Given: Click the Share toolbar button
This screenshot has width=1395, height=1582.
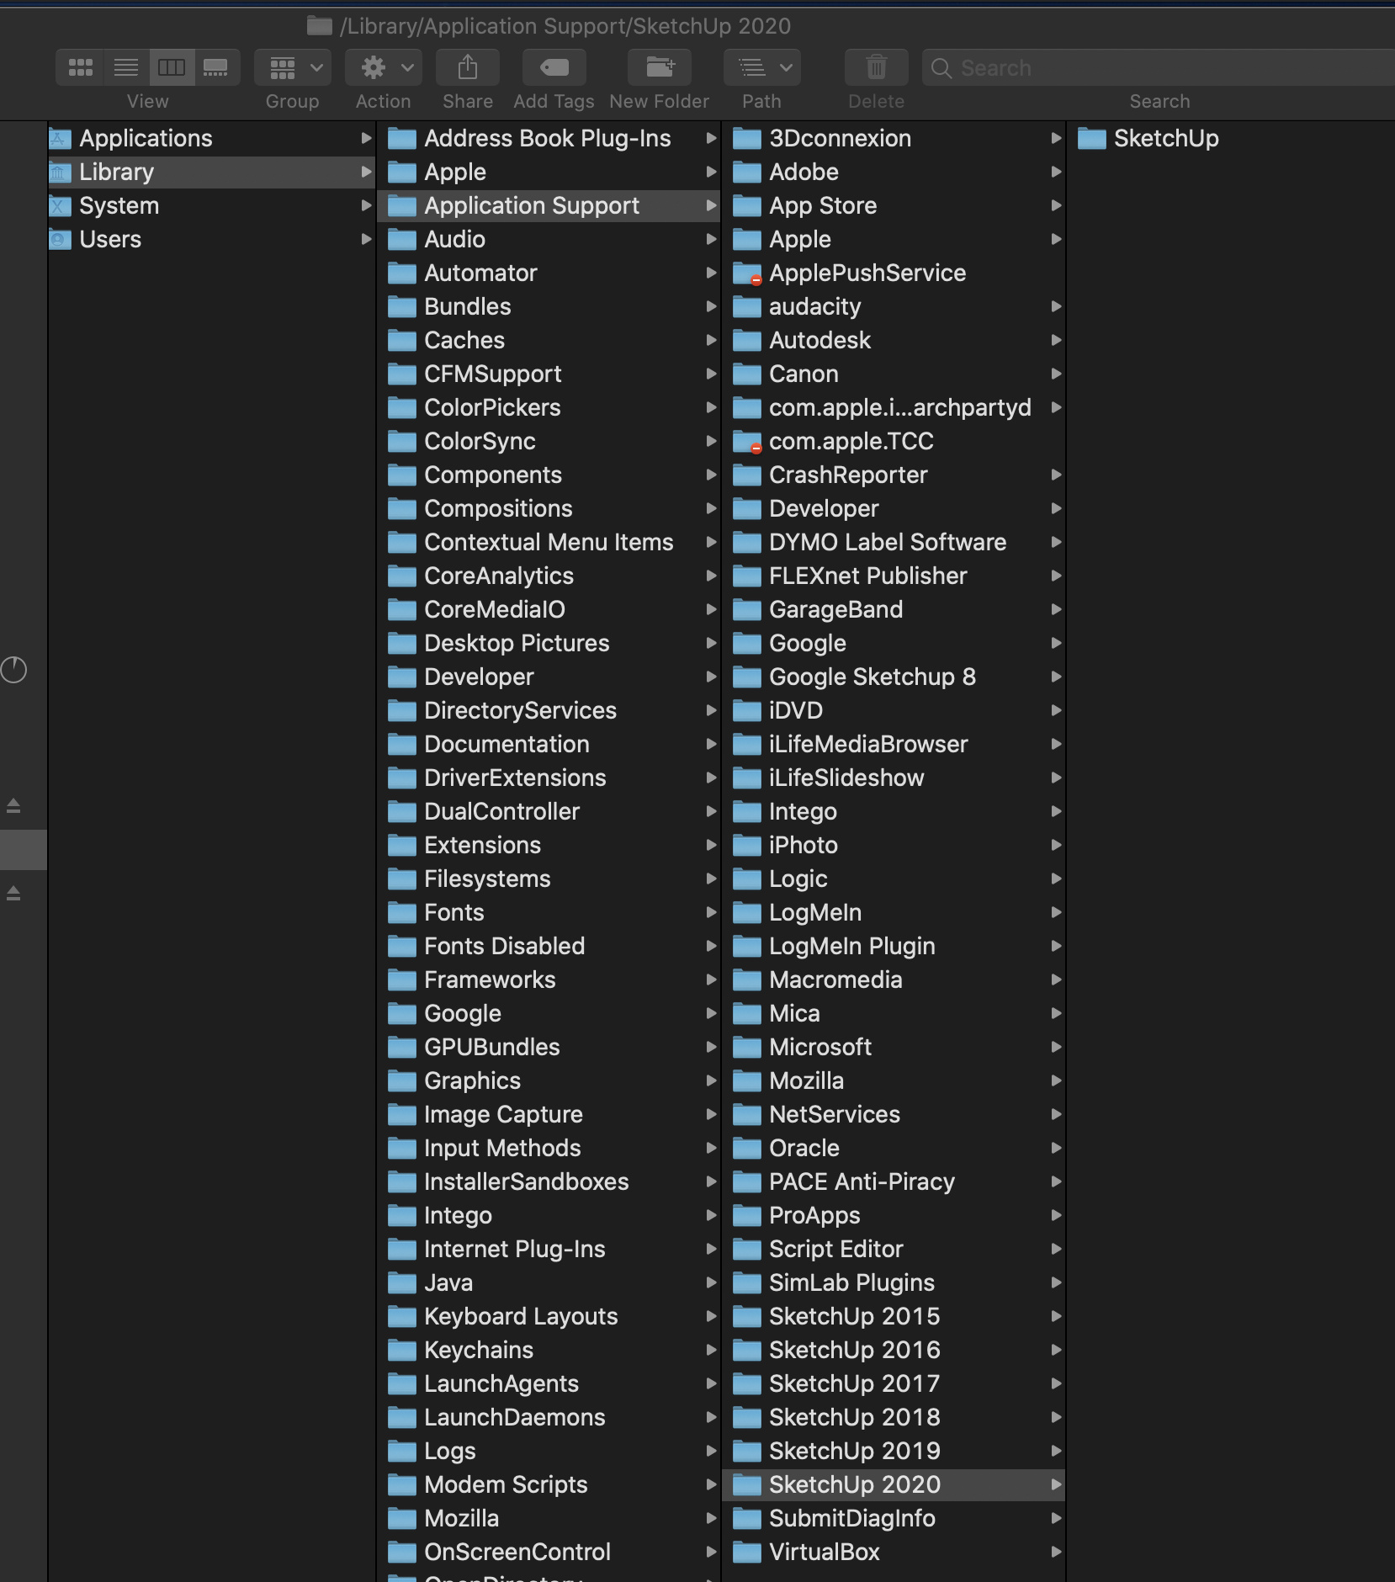Looking at the screenshot, I should pyautogui.click(x=468, y=67).
